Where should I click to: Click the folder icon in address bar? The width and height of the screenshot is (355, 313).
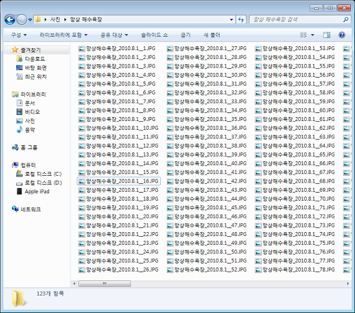(38, 19)
